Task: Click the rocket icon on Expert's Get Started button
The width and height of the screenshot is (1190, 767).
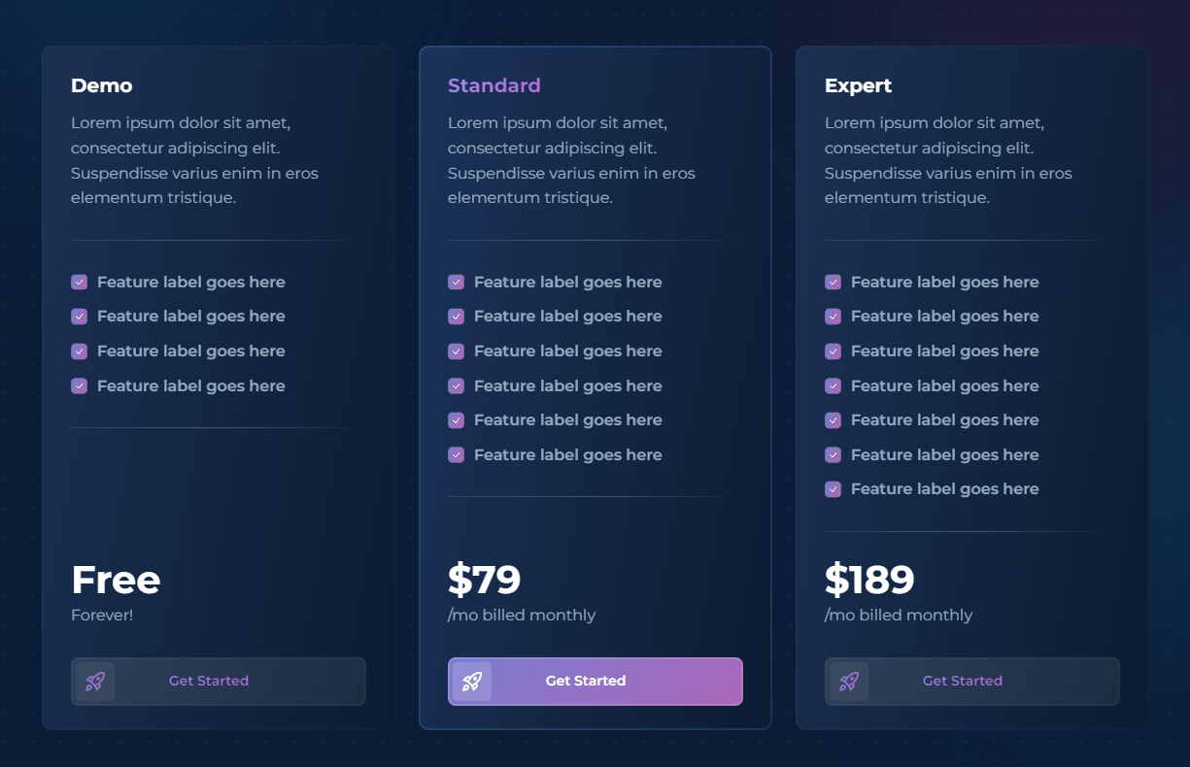Action: [848, 682]
